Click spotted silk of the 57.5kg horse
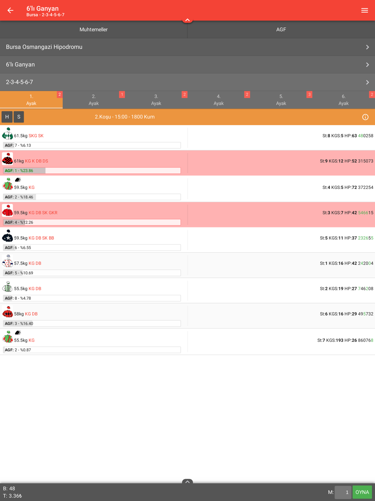Screen dimensions: 375x501 pyautogui.click(x=7, y=261)
